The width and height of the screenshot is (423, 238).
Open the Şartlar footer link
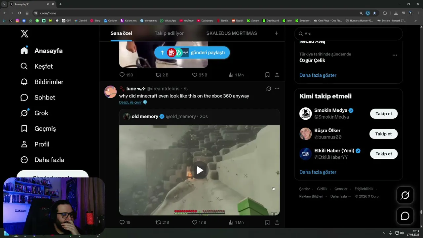coord(305,189)
